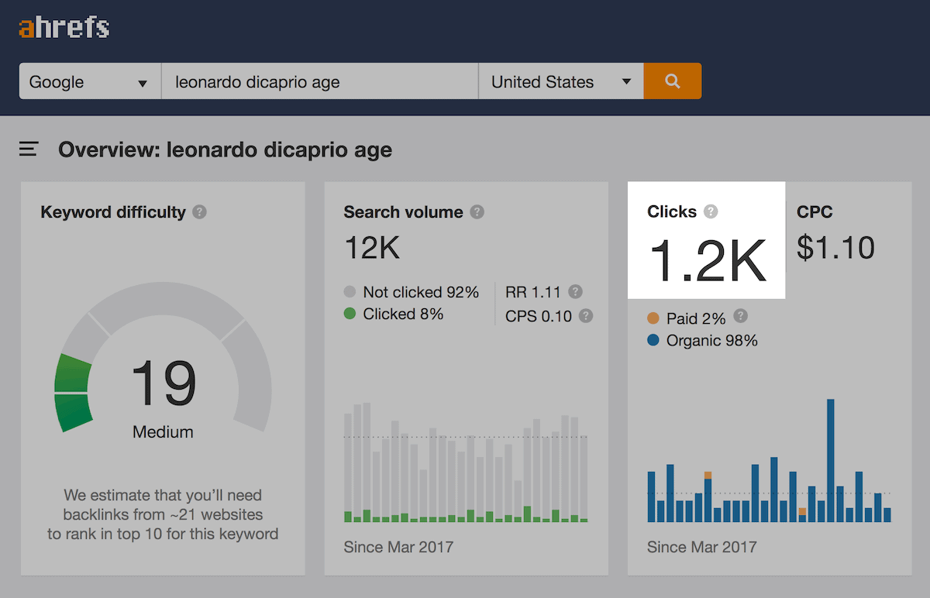The width and height of the screenshot is (930, 598).
Task: Click the 12K search volume value
Action: (x=372, y=248)
